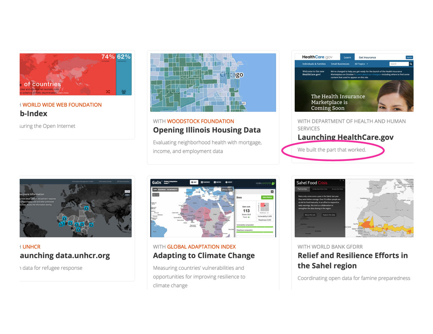
Task: Click the "With World Bank GFDRR" label
Action: tap(330, 247)
